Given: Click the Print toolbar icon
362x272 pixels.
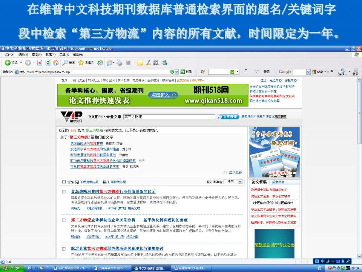Looking at the screenshot, I should [119, 63].
